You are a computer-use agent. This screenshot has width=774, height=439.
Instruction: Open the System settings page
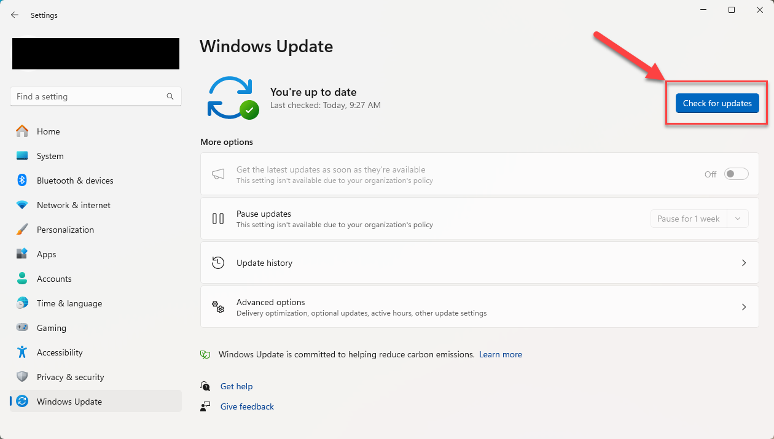pyautogui.click(x=50, y=156)
